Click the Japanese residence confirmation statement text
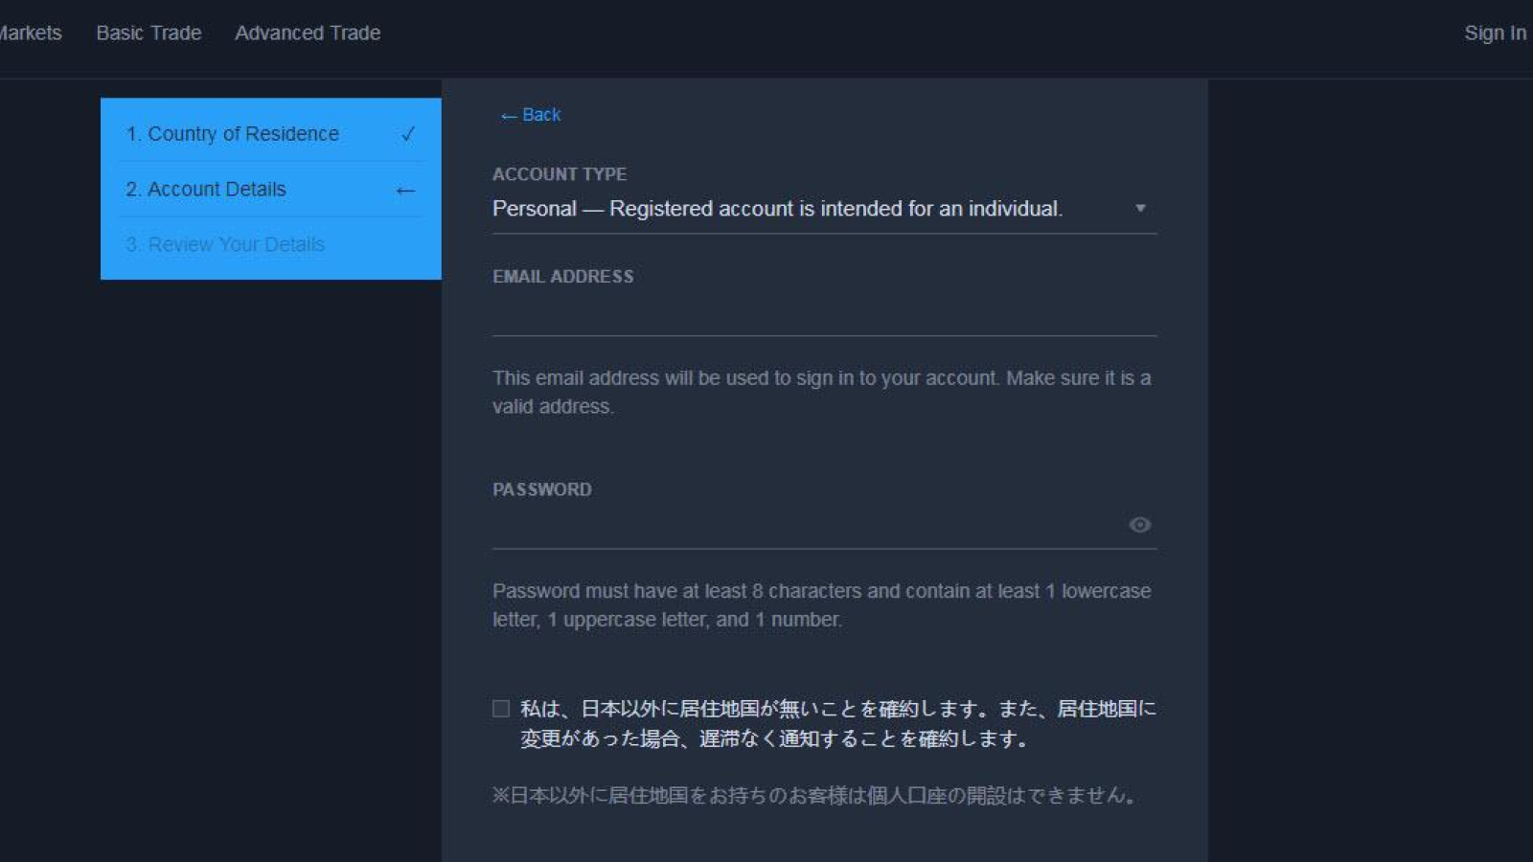 [838, 724]
